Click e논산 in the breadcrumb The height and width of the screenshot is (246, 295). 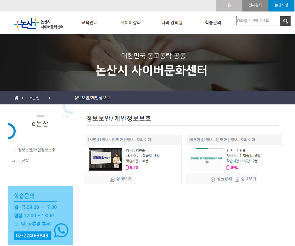35,98
